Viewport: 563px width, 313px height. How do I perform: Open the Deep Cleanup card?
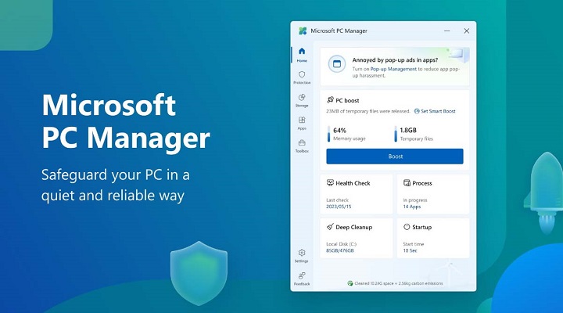(x=357, y=238)
